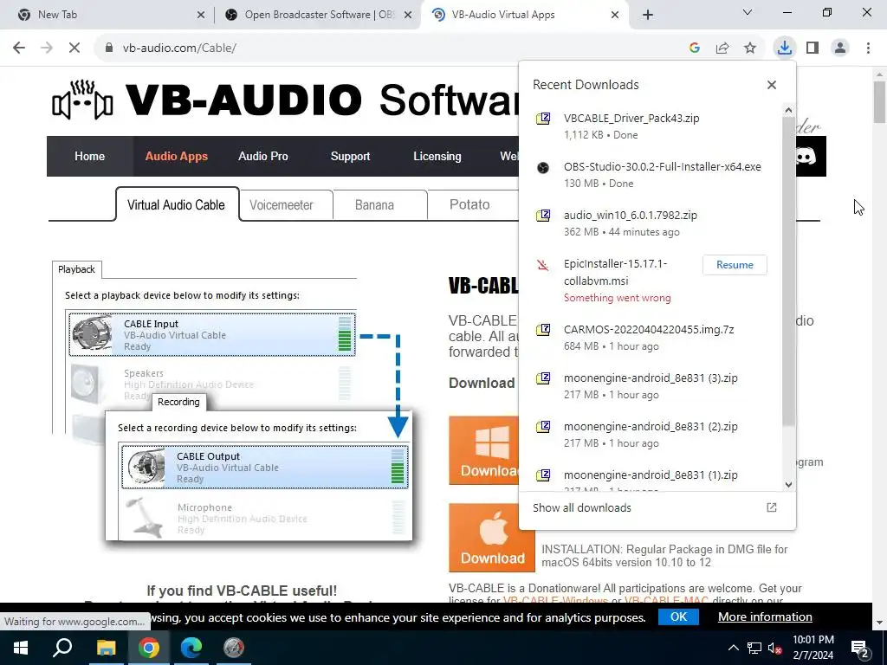Click moonengine-android_8e831 (1).zip file name
The width and height of the screenshot is (887, 665).
651,475
